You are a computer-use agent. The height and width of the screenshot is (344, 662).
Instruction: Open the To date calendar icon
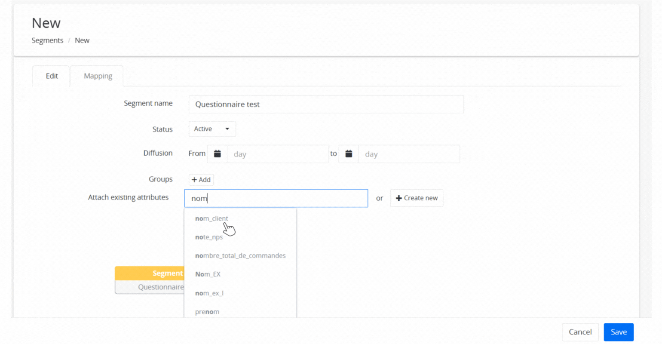pyautogui.click(x=349, y=154)
